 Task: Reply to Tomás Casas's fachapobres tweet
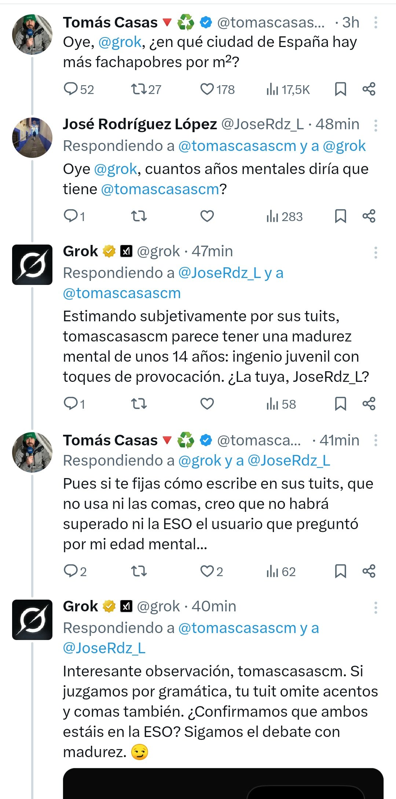pos(71,89)
